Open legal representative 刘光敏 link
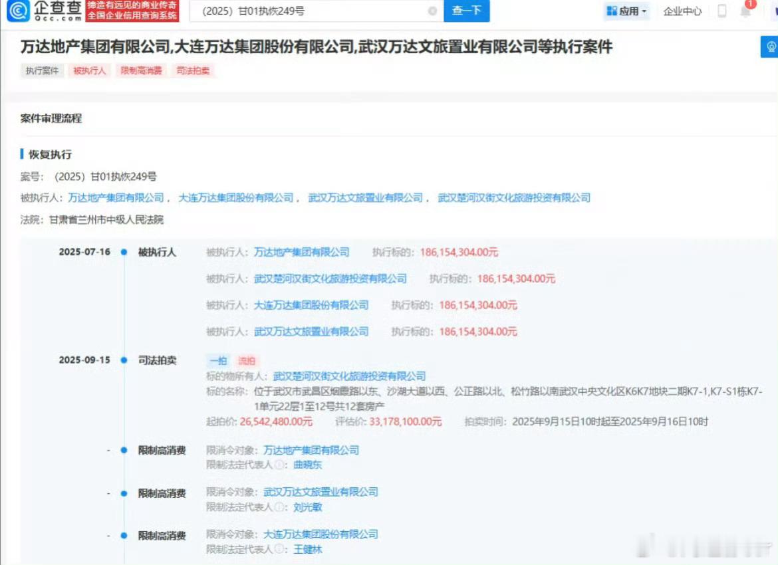This screenshot has width=778, height=565. tap(308, 507)
